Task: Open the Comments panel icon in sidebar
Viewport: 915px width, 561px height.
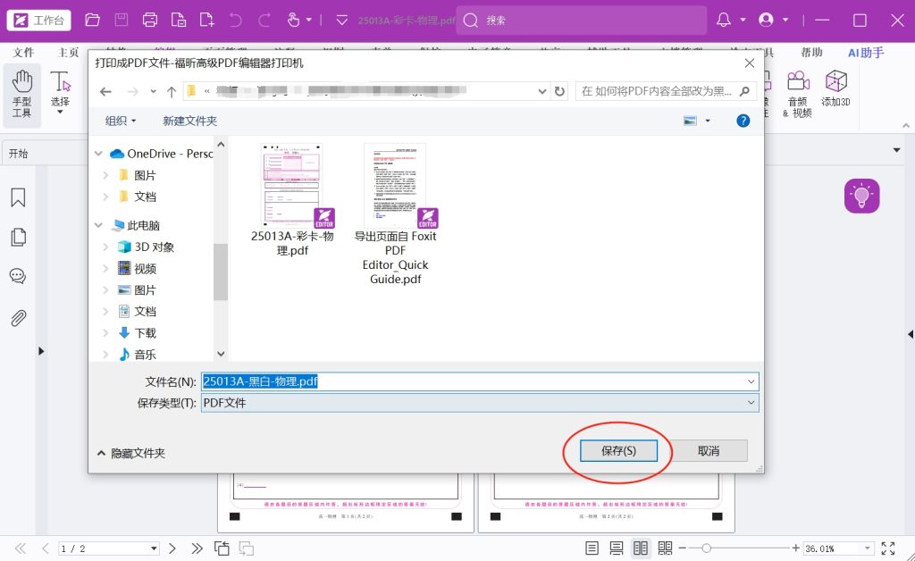Action: point(18,276)
